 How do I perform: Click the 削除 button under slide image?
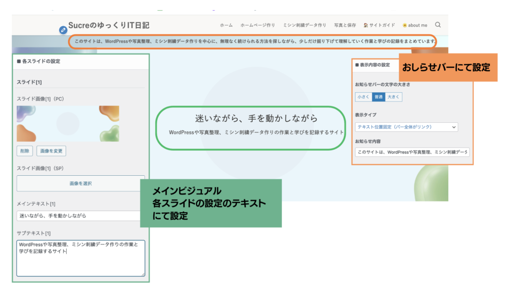pyautogui.click(x=25, y=151)
